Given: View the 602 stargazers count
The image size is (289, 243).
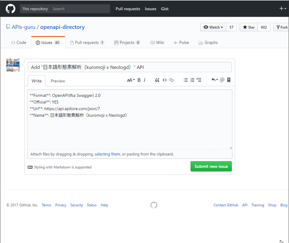Looking at the screenshot, I should tap(264, 27).
